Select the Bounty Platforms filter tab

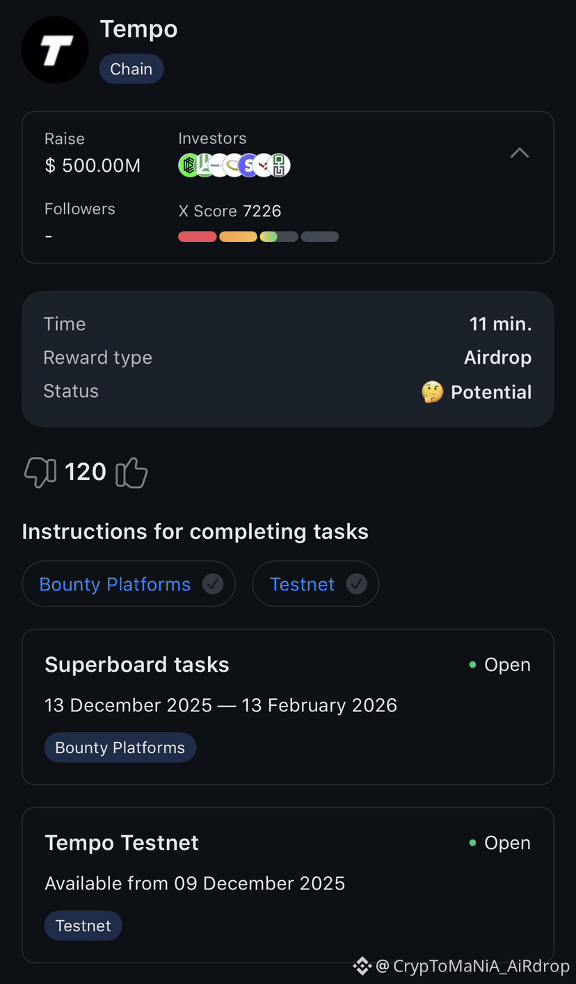point(129,584)
